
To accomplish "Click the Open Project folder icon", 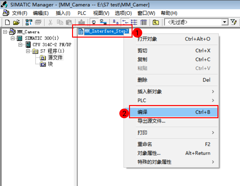I will coord(16,22).
